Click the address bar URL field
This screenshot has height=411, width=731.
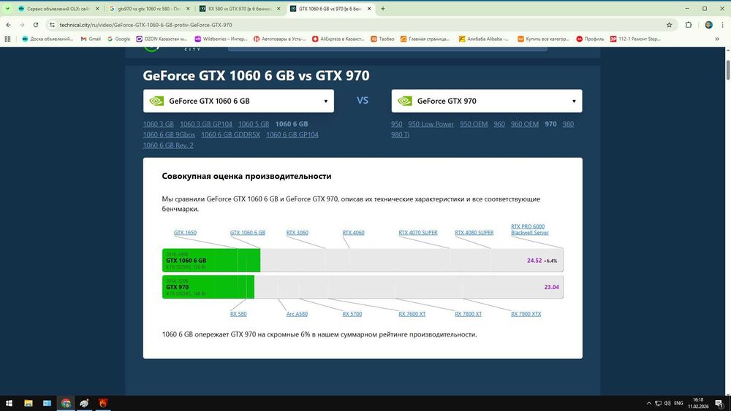[x=355, y=25]
